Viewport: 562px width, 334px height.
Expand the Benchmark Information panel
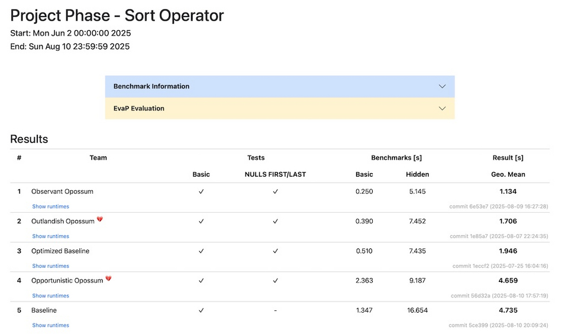[x=280, y=86]
